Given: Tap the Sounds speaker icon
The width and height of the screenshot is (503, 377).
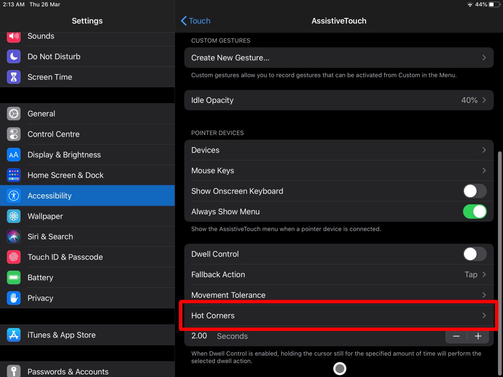Looking at the screenshot, I should tap(14, 36).
